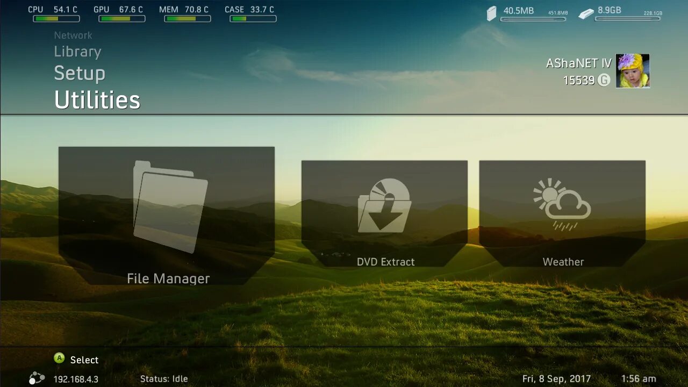Click the 8.9GB free space text
Viewport: 688px width, 387px height.
pos(610,10)
